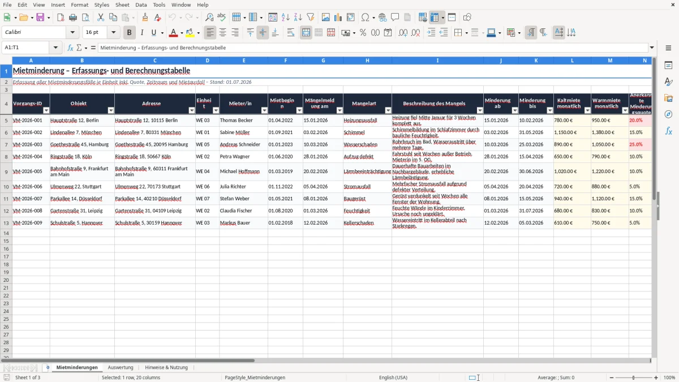Click the Insert Chart icon

(x=338, y=18)
